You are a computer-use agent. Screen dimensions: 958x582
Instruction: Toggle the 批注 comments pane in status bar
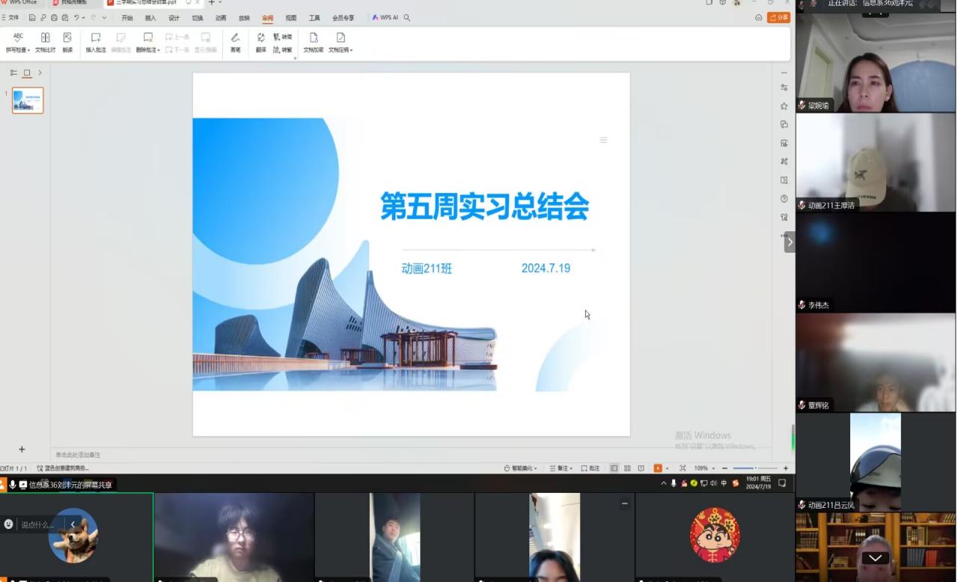pyautogui.click(x=591, y=468)
